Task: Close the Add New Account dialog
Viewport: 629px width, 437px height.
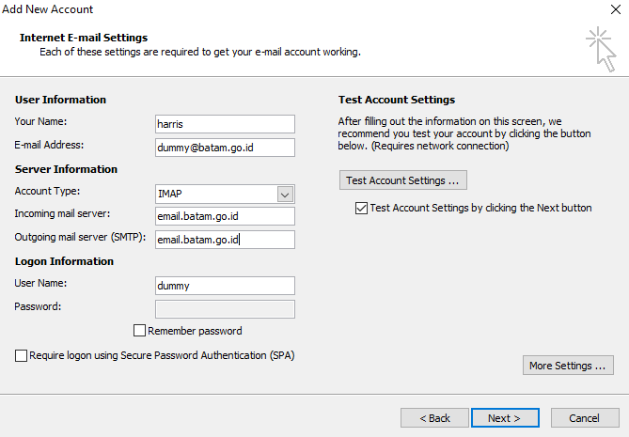Action: (x=615, y=9)
